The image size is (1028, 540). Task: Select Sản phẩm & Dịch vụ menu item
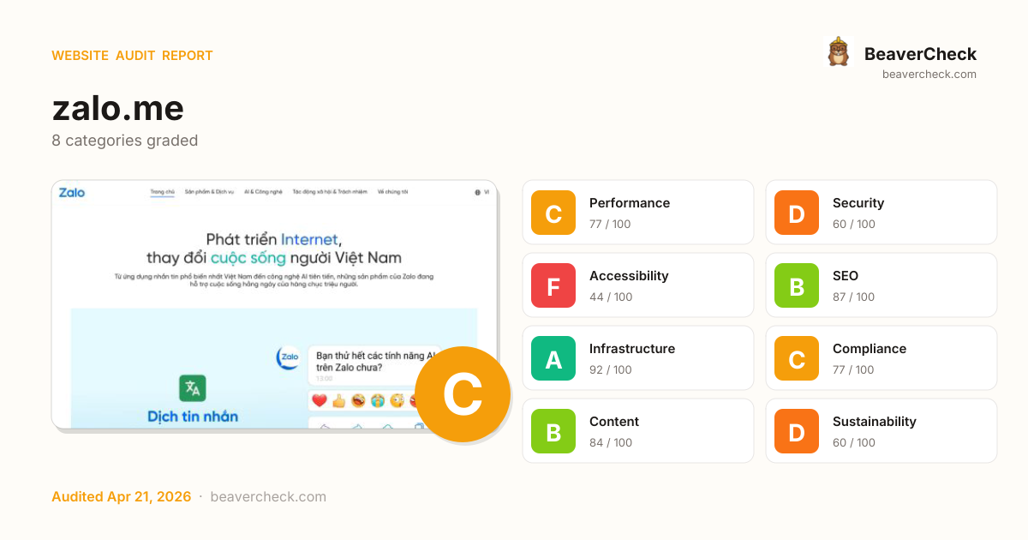210,192
